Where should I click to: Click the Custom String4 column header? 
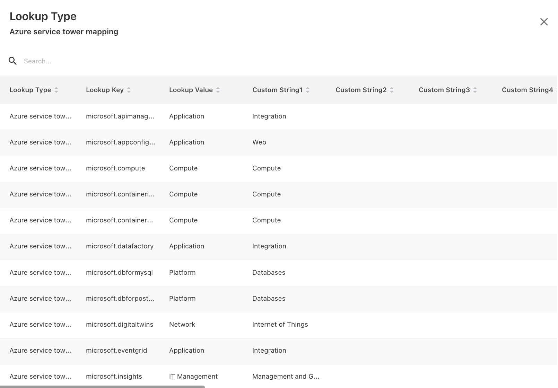coord(527,90)
